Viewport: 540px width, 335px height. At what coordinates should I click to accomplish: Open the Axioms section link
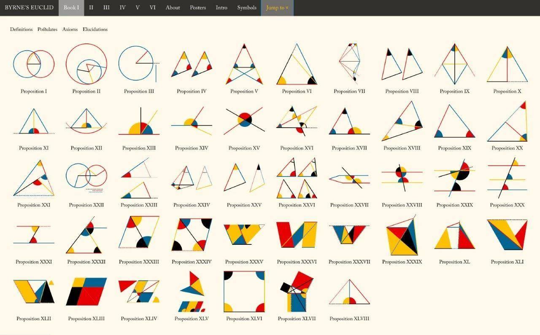pos(70,29)
